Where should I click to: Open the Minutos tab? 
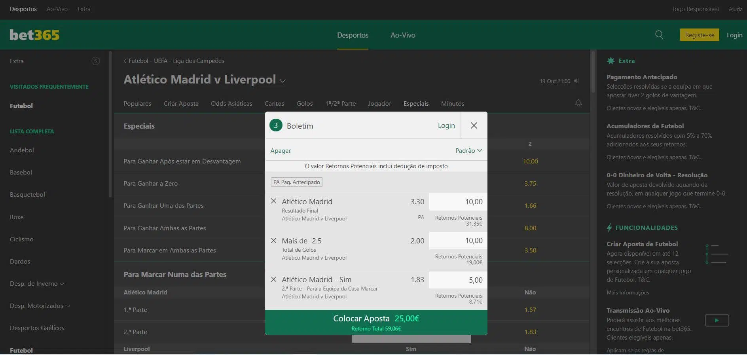point(453,103)
